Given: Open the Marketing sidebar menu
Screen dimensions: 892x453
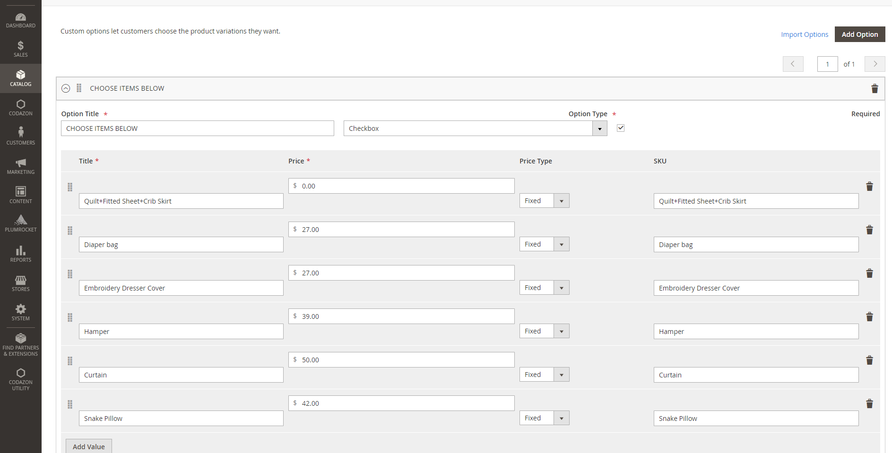Looking at the screenshot, I should (x=21, y=165).
